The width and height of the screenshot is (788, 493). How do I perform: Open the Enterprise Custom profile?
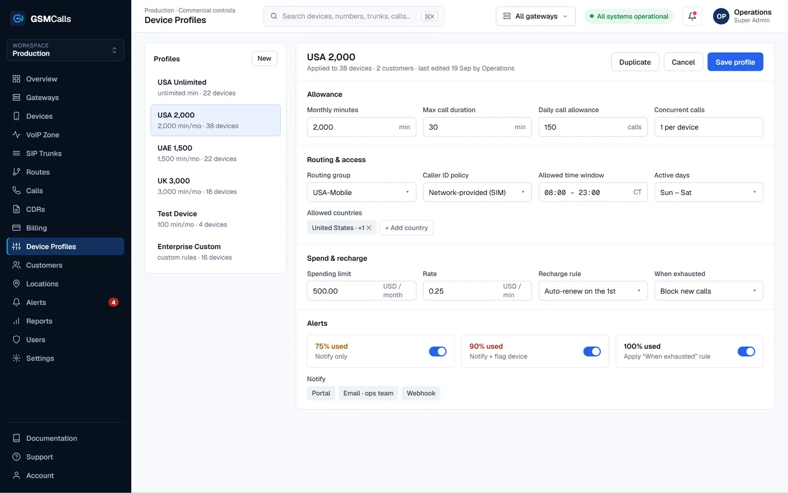(216, 252)
